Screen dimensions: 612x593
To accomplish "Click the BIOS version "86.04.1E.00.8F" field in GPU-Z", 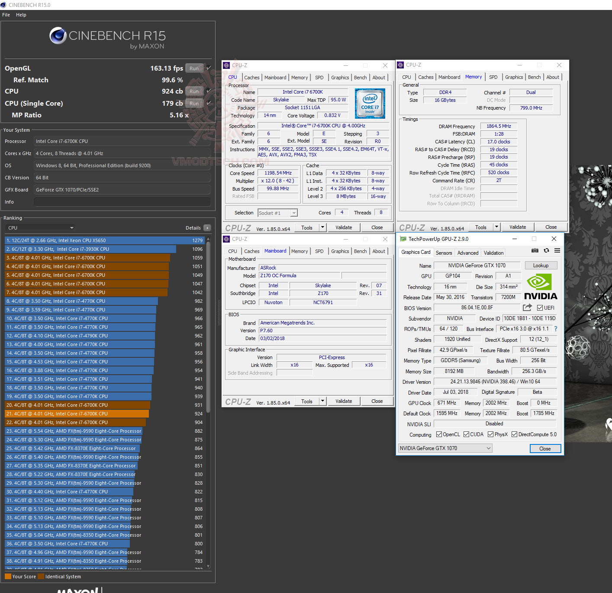I will click(x=477, y=308).
